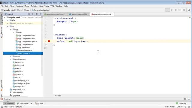192x108 pixels.
Task: Click the Terminal panel hide icon
Action: 189,99
